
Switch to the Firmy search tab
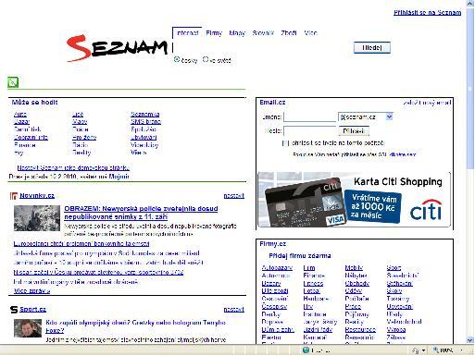click(x=214, y=32)
